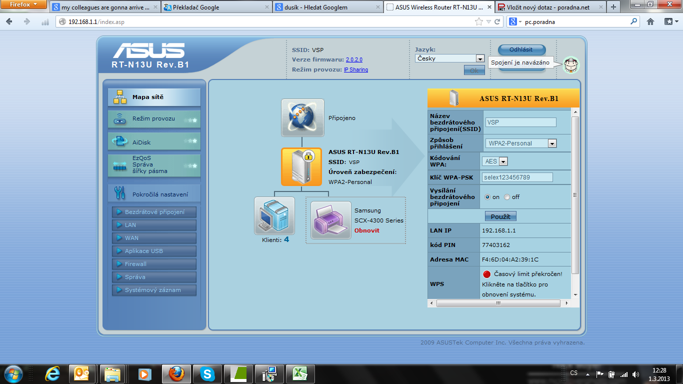Screen dimensions: 683x384
Task: Switch to 'dusík - Hledat Googlem' tab
Action: point(328,7)
